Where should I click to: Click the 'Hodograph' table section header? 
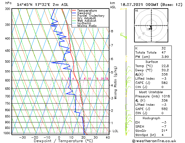click(x=151, y=118)
